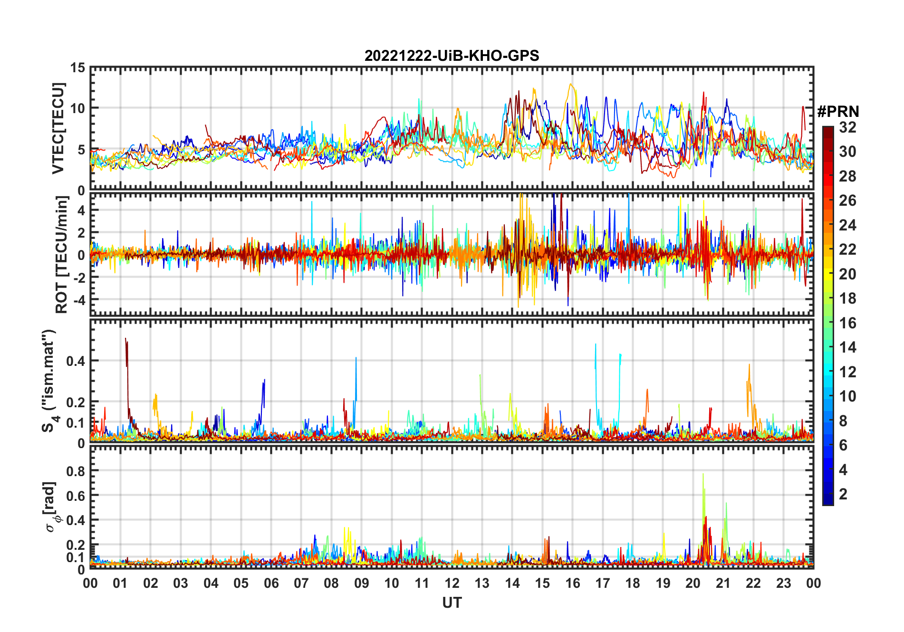The image size is (904, 632).
Task: Select the VTEC[TECU] y-axis label
Action: (58, 128)
